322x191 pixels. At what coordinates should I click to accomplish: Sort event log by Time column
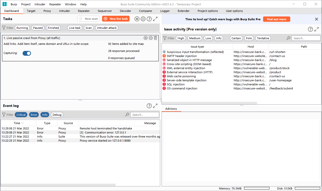coord(19,123)
